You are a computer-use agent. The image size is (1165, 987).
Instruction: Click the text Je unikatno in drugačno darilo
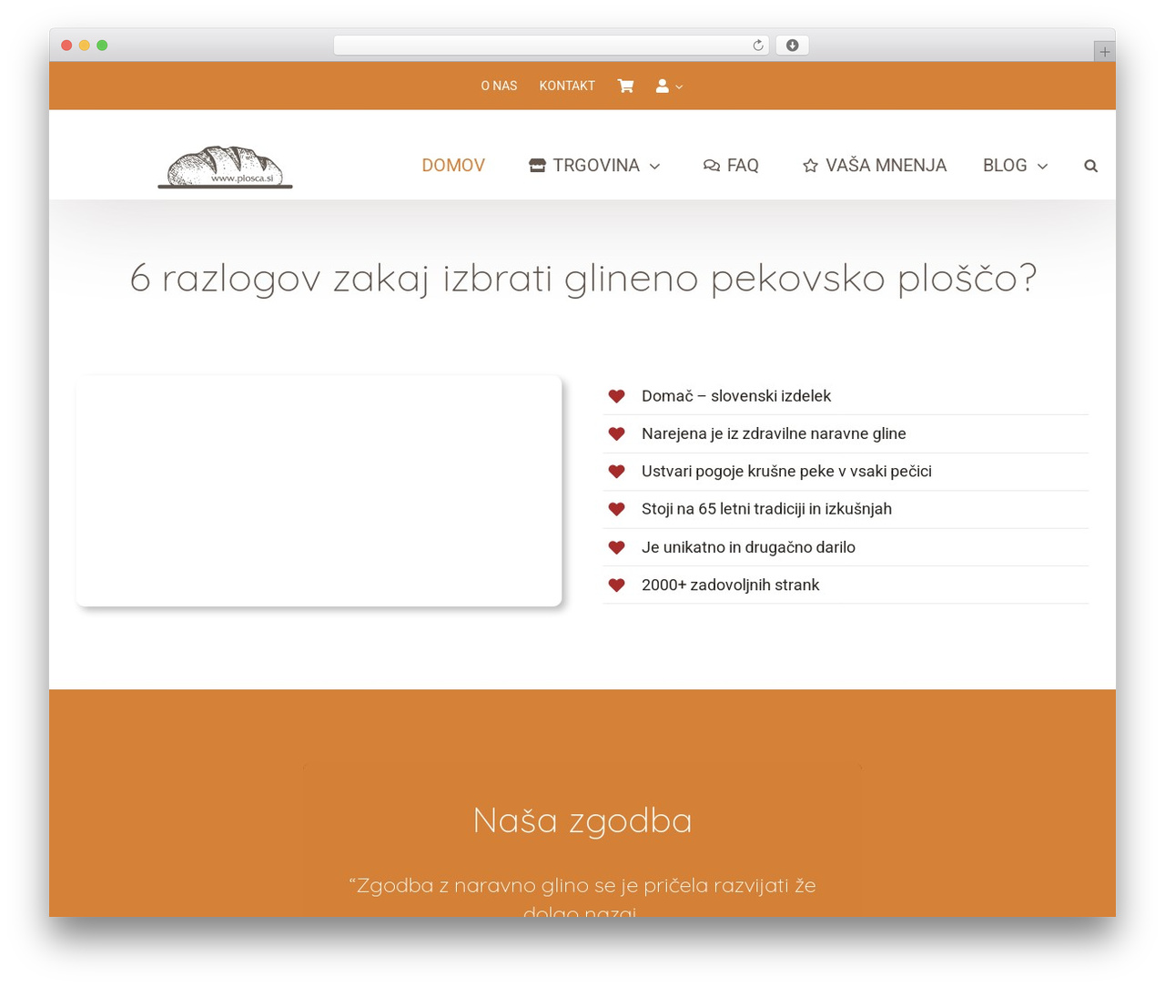click(748, 547)
